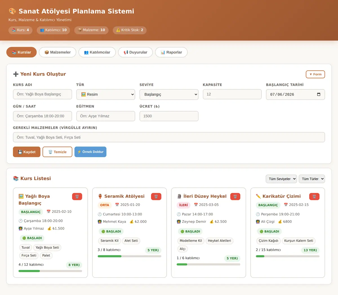Clear the form with Temizle
Viewport: 338px width, 295px height.
(x=57, y=152)
